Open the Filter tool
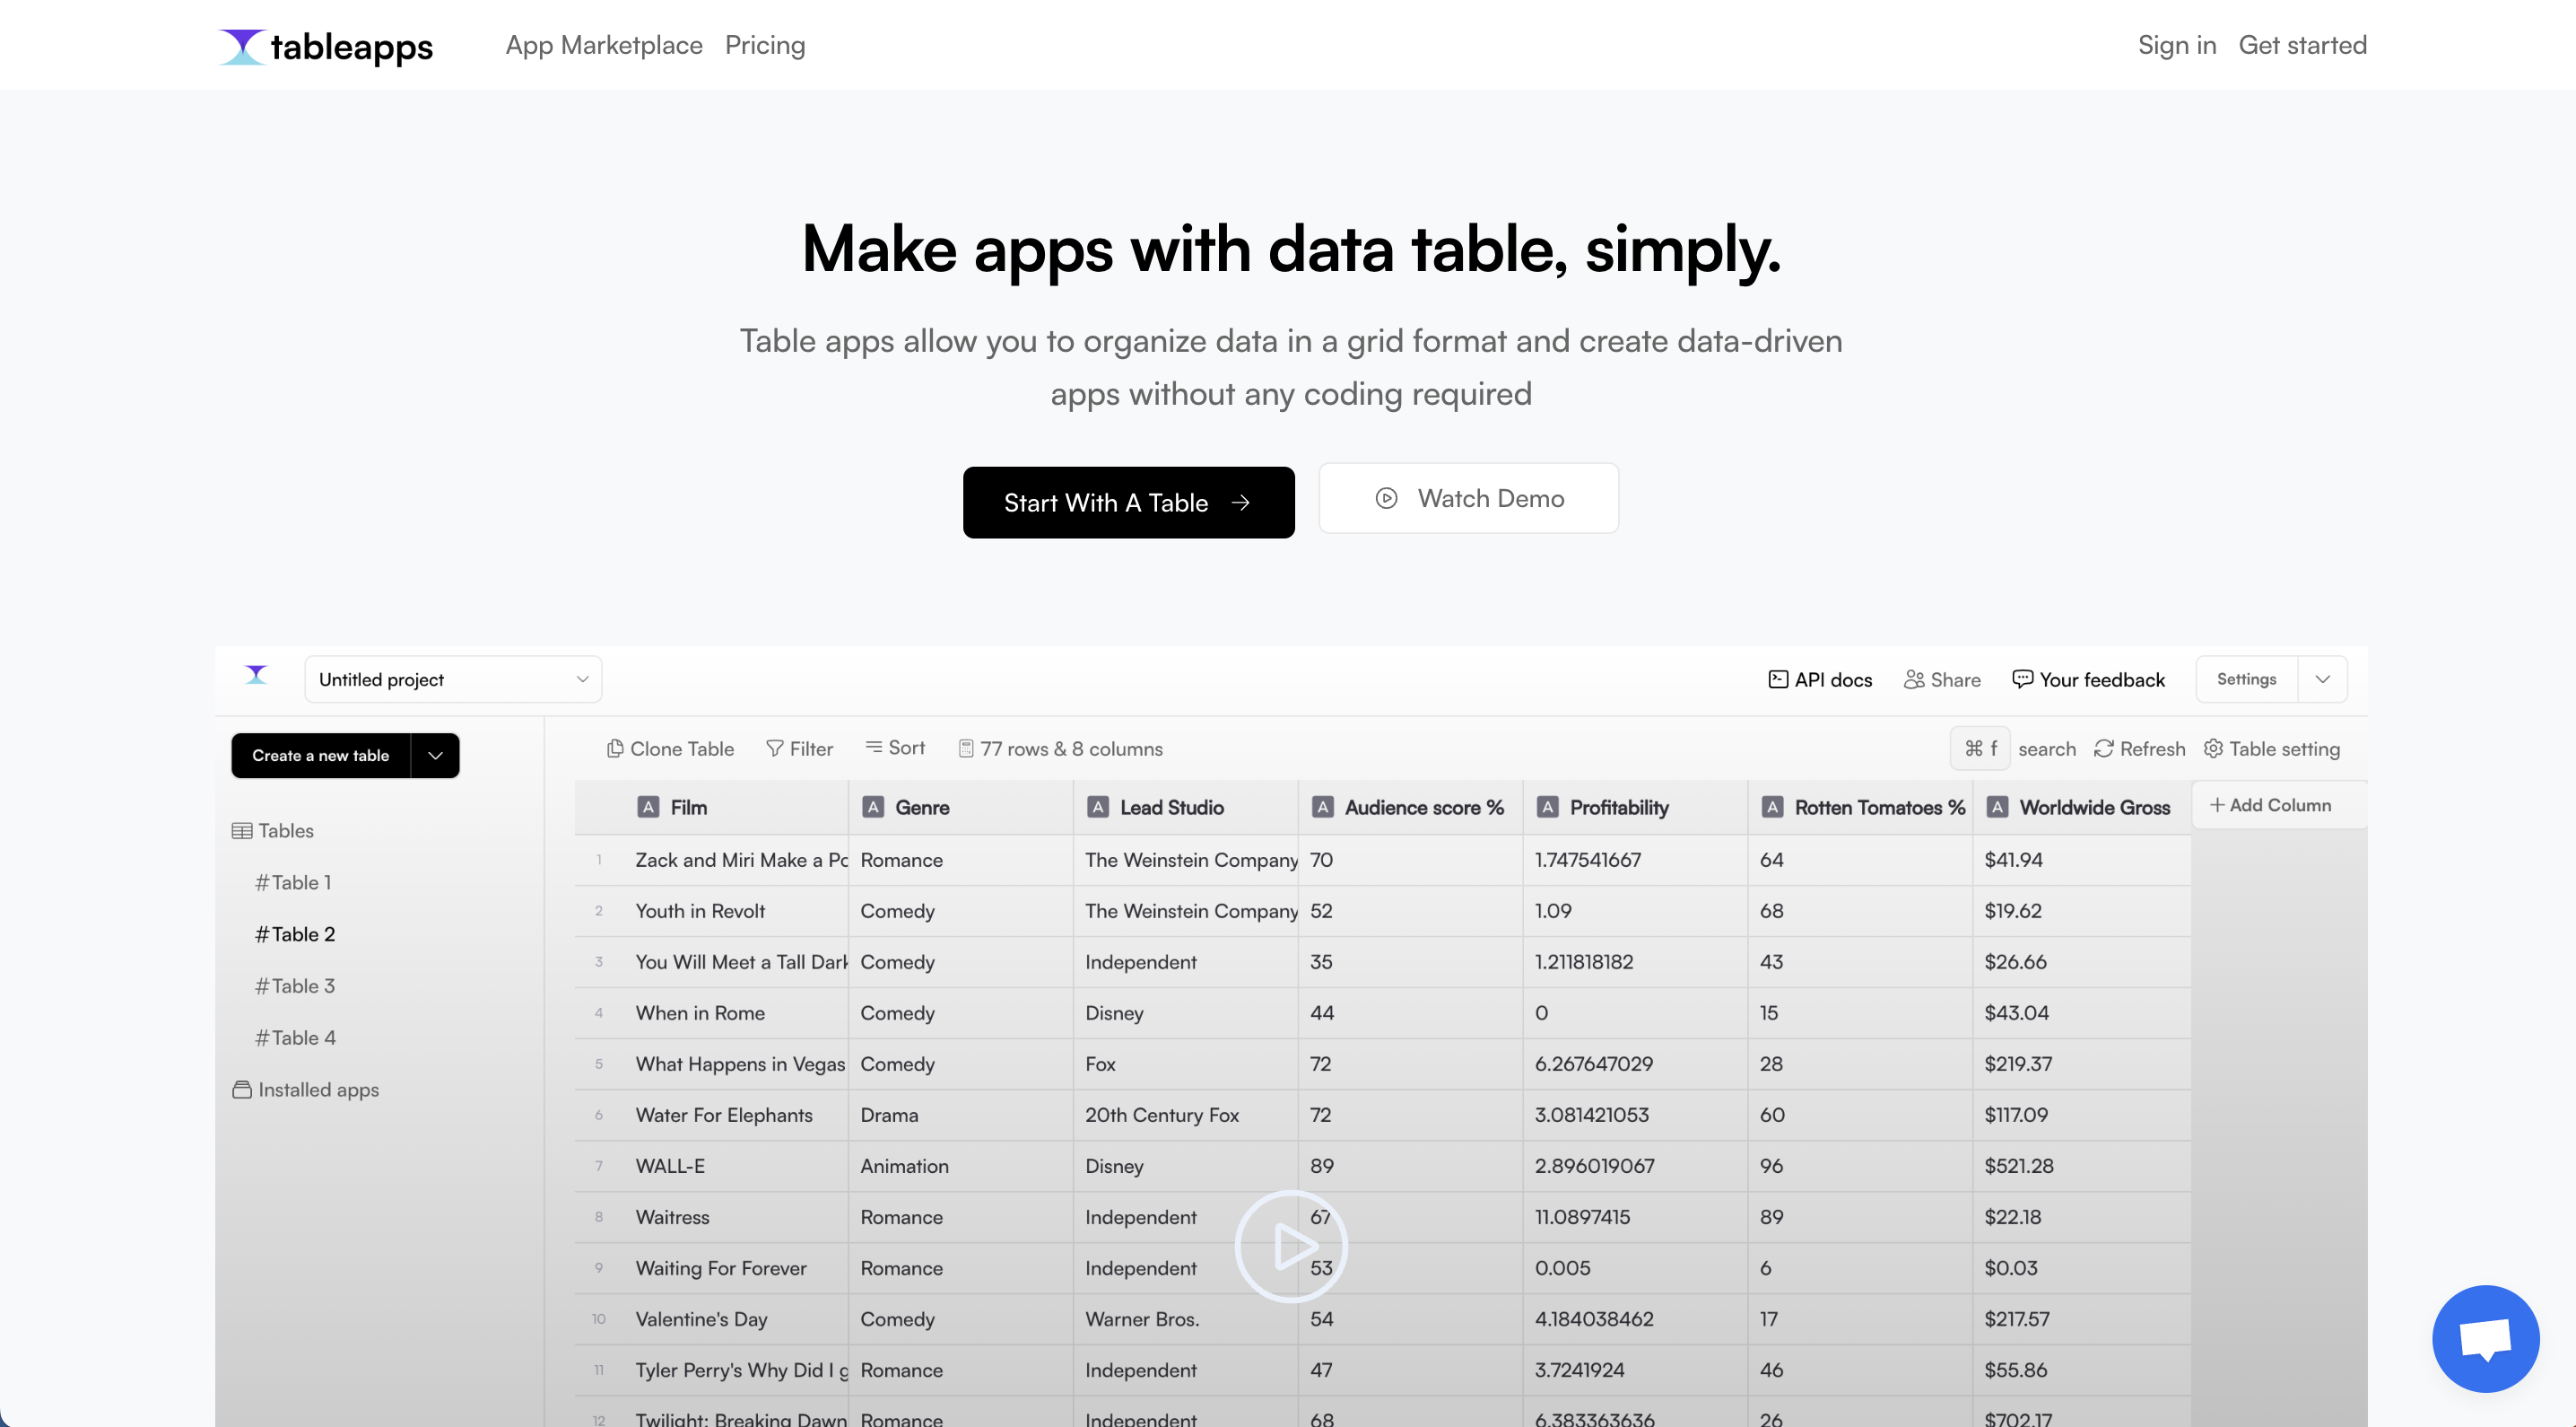The image size is (2576, 1427). pyautogui.click(x=799, y=749)
